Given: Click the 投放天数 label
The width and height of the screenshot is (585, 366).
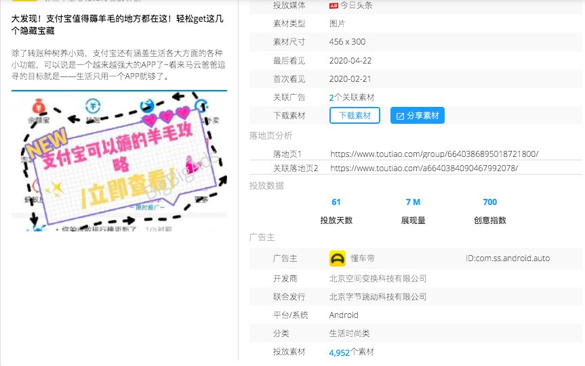Looking at the screenshot, I should (336, 221).
